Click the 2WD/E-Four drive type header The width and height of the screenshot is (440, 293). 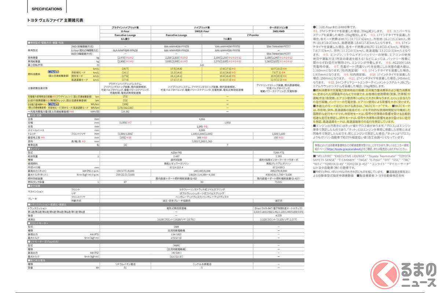tap(202, 31)
